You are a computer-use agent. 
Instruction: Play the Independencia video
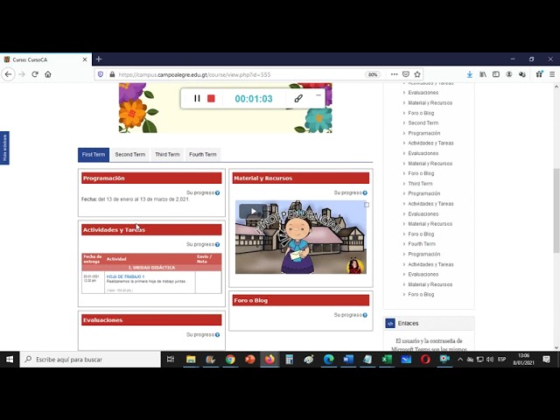click(253, 211)
